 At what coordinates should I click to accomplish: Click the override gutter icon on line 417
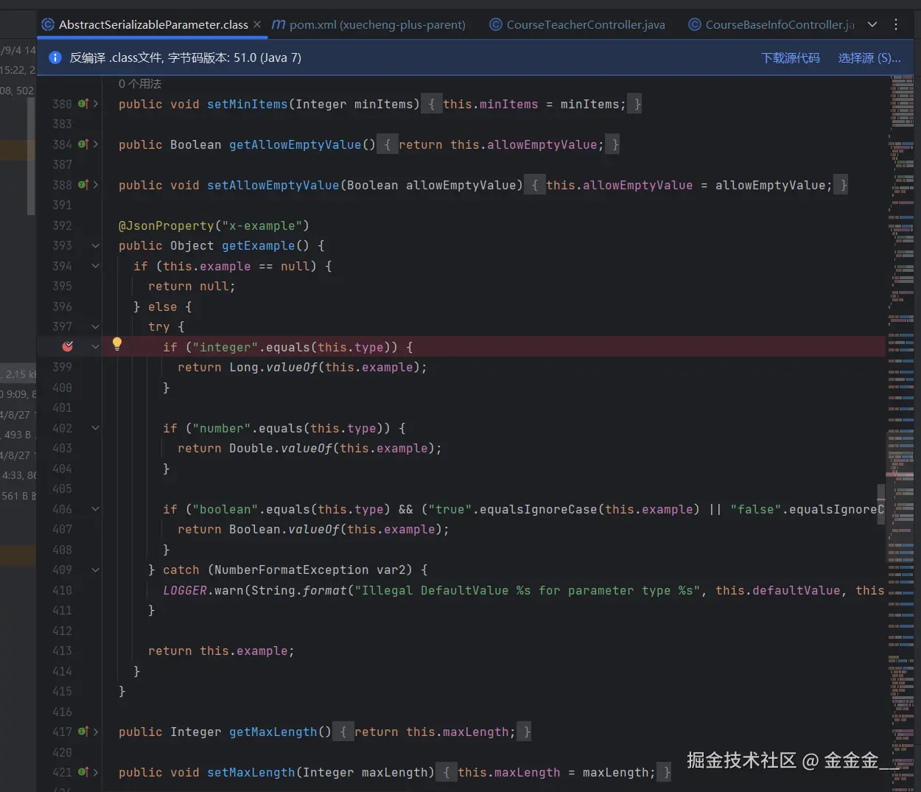[x=83, y=732]
